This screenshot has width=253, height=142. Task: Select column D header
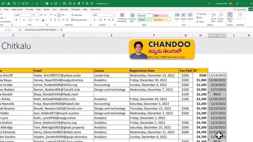pos(64,35)
